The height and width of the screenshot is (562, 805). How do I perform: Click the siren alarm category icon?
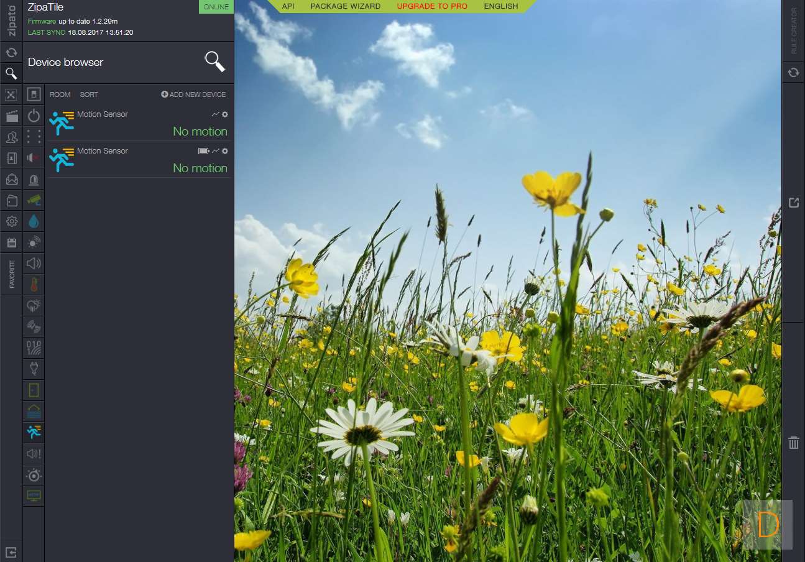click(x=34, y=180)
